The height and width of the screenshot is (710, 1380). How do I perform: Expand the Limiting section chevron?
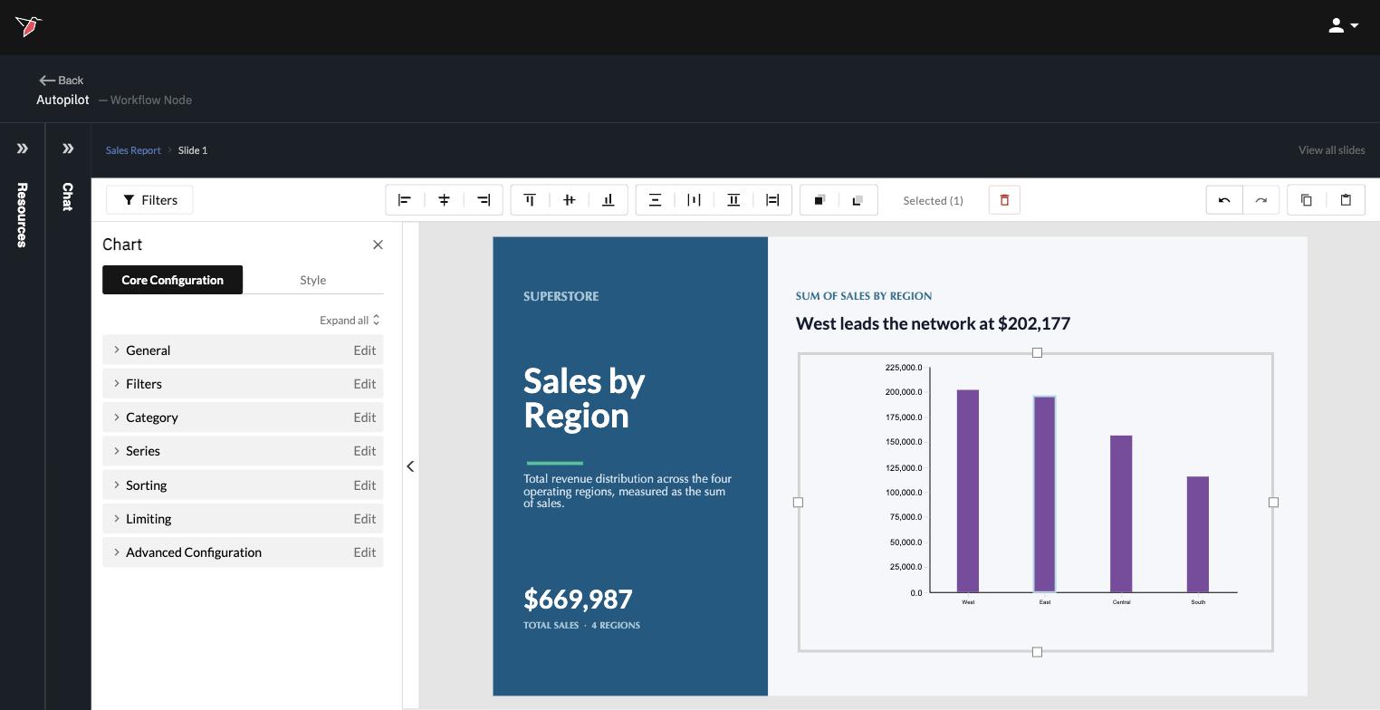tap(117, 518)
